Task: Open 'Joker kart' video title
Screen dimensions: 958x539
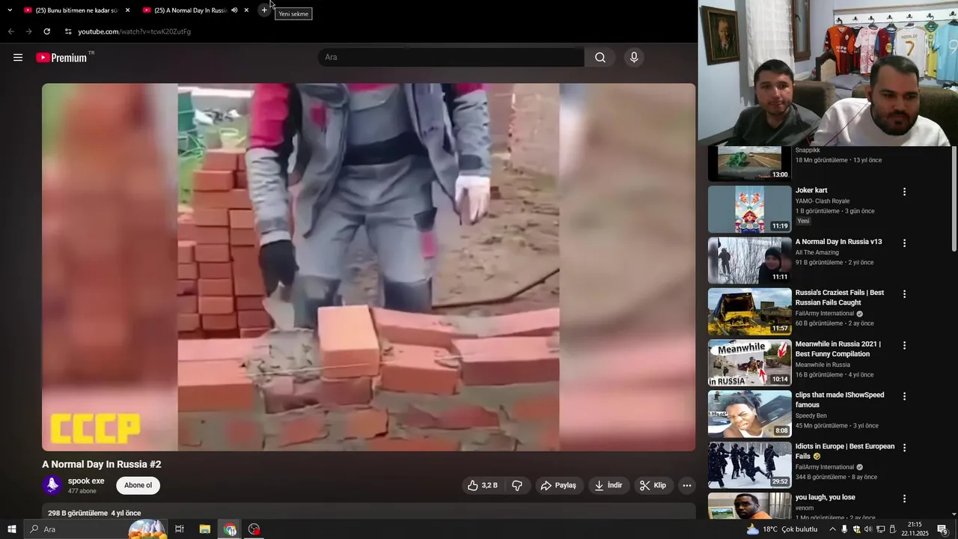Action: coord(811,190)
